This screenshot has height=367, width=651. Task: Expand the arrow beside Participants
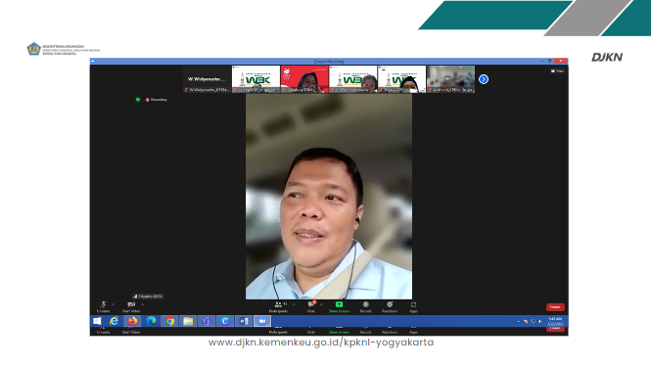(x=294, y=304)
